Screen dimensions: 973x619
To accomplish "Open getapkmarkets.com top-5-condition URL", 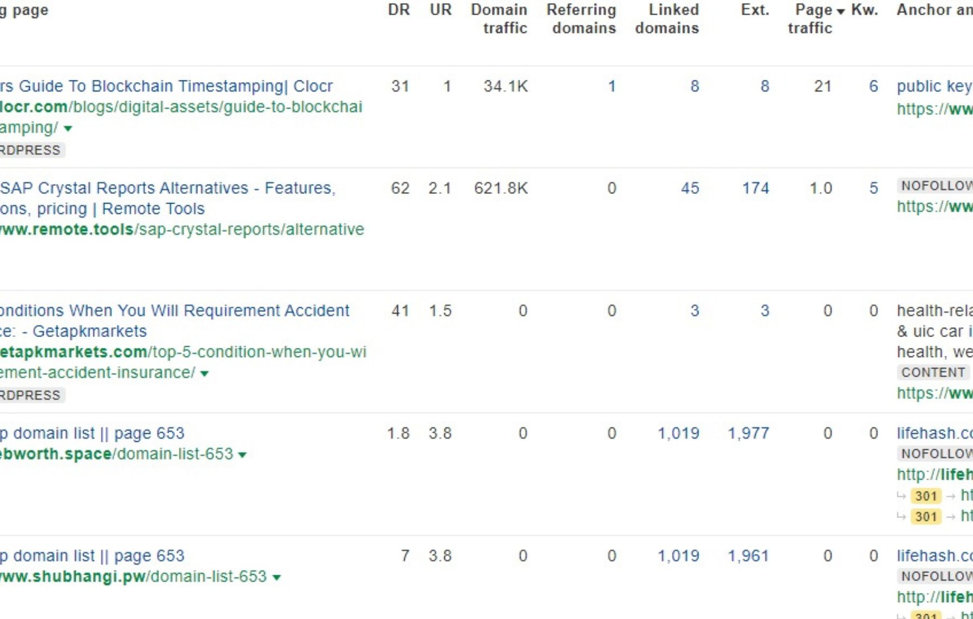I will tap(183, 362).
